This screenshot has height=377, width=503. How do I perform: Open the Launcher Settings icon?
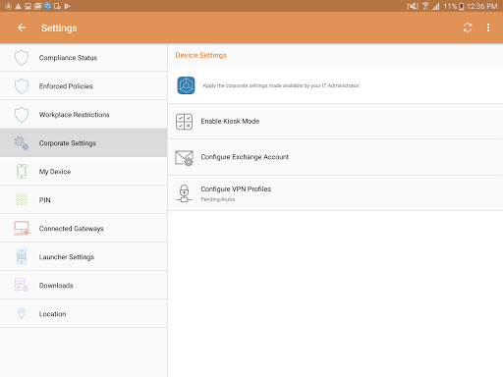[x=22, y=257]
